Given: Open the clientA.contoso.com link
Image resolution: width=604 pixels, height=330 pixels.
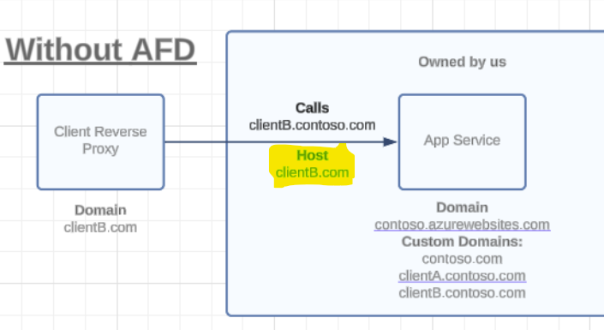Looking at the screenshot, I should point(463,276).
